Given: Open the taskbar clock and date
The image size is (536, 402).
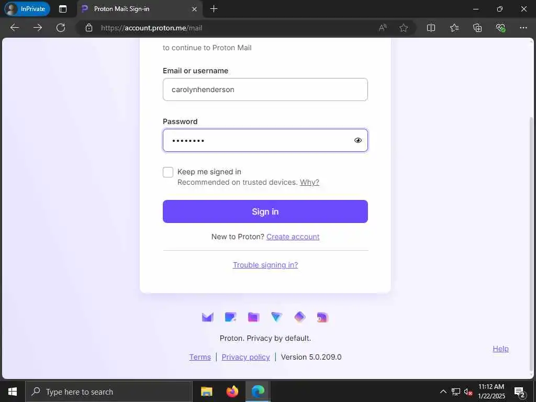Looking at the screenshot, I should [x=491, y=392].
